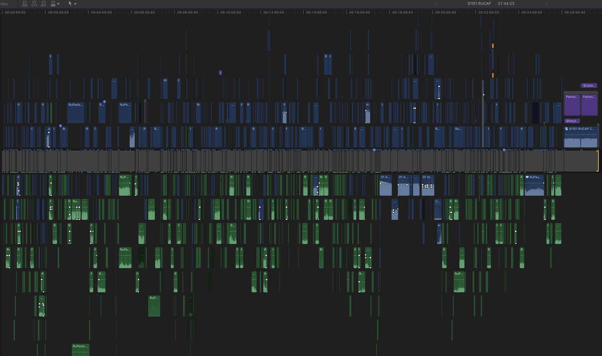Click ruler at 00:08:00:00
602x356 pixels.
188,12
